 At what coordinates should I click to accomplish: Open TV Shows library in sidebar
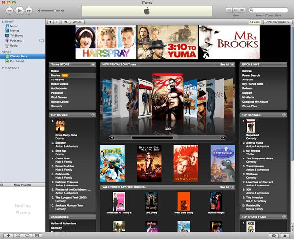pos(16,36)
